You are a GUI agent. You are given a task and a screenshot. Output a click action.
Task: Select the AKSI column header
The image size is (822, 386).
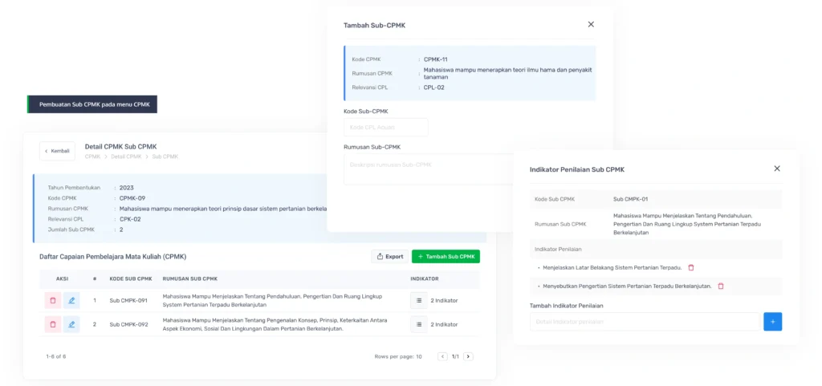click(x=62, y=278)
